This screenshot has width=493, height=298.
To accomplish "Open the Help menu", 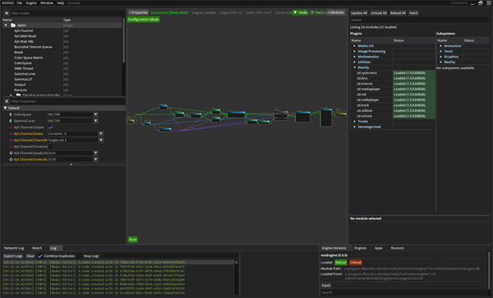I will pyautogui.click(x=61, y=2).
